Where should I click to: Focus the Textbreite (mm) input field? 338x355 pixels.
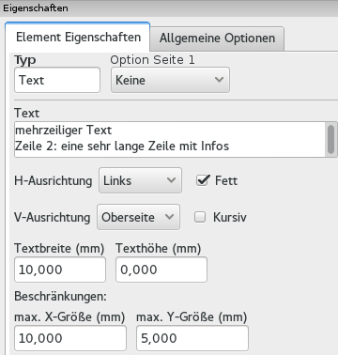coord(60,270)
